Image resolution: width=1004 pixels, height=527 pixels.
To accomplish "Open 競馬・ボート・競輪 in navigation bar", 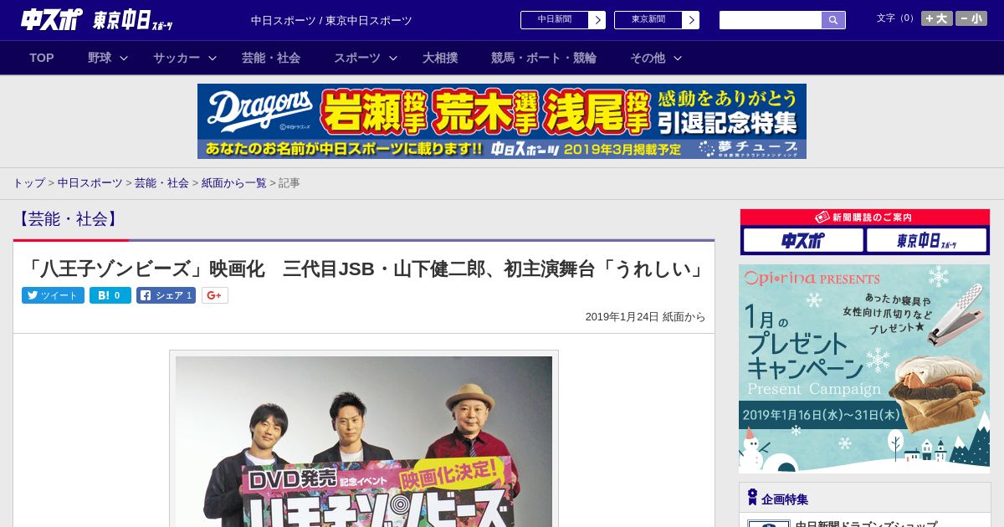I will point(544,58).
